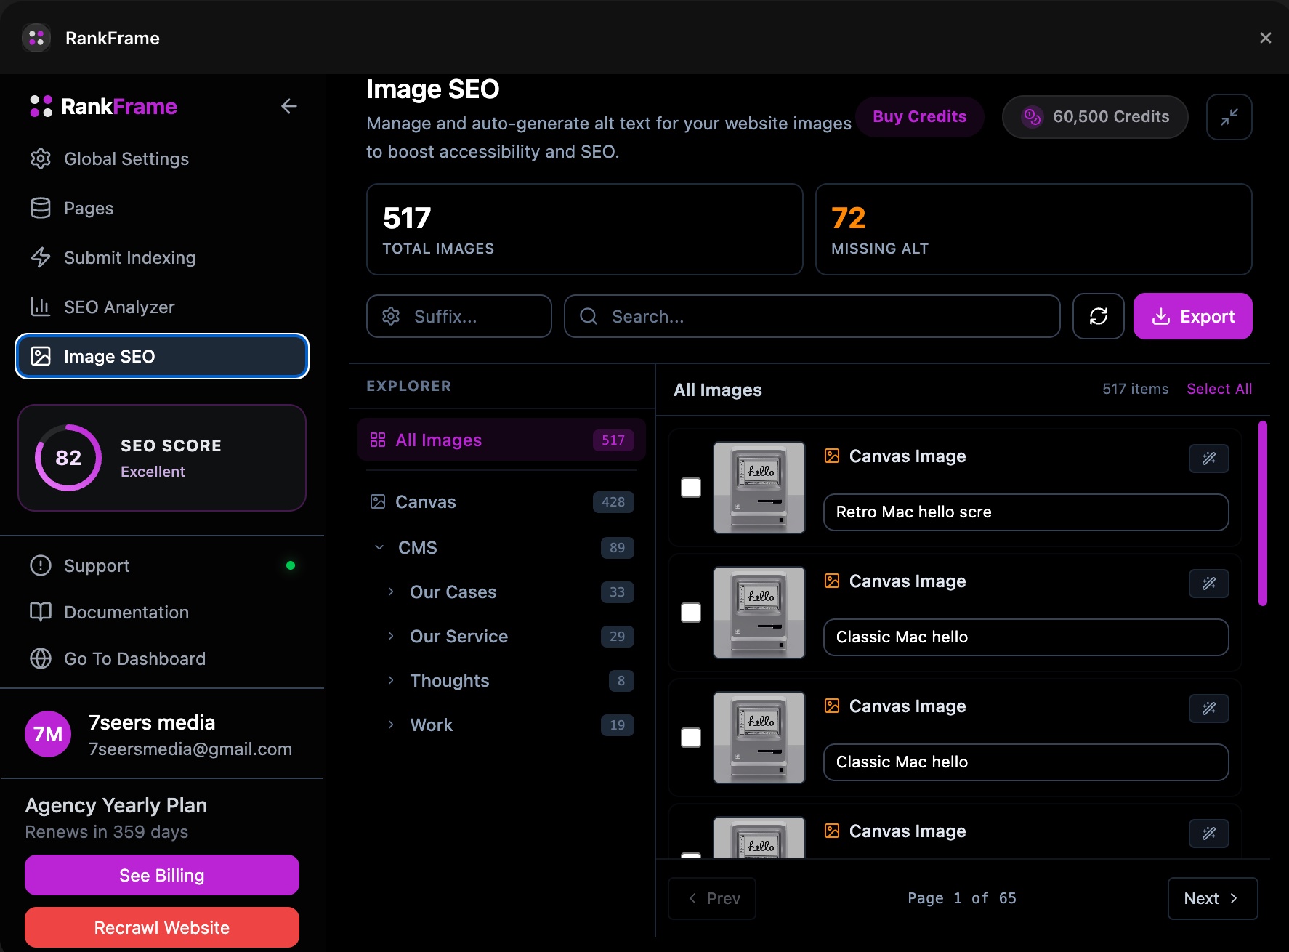Open Submit Indexing from the sidebar
The width and height of the screenshot is (1289, 952).
[129, 257]
